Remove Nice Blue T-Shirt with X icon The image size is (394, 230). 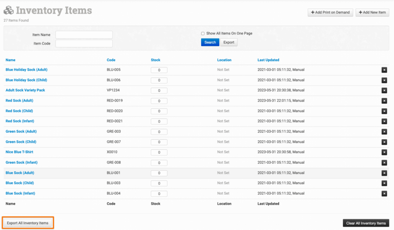[384, 152]
